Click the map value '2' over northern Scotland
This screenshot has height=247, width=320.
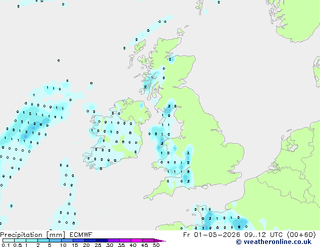(x=170, y=59)
